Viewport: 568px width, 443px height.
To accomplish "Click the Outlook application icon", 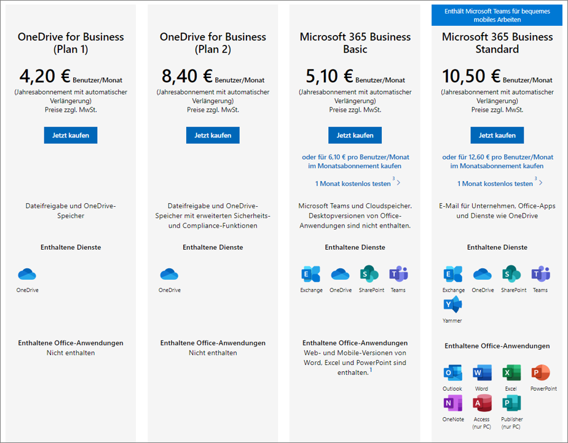I will 452,372.
